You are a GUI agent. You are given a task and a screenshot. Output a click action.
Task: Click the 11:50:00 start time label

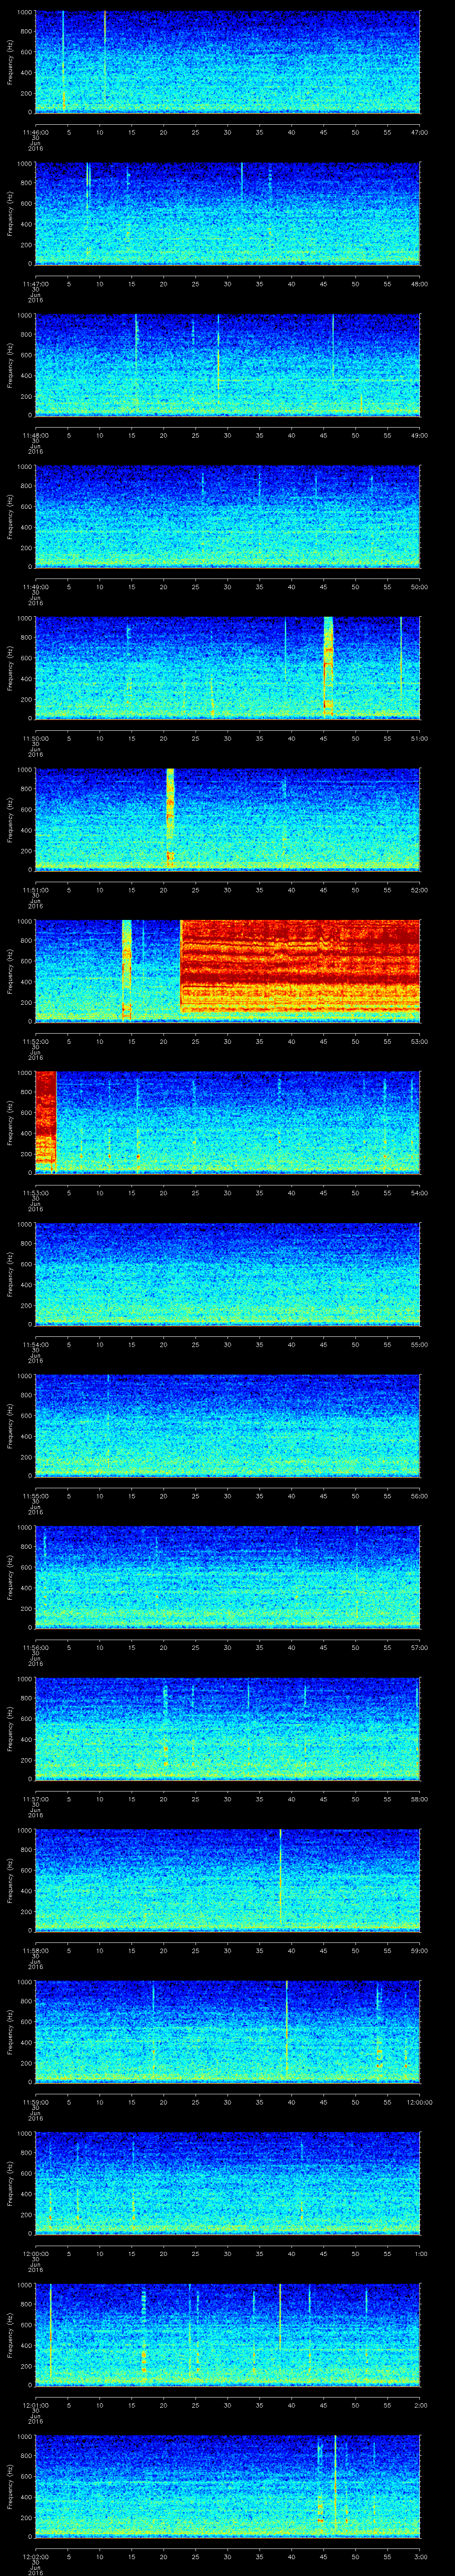coord(35,739)
